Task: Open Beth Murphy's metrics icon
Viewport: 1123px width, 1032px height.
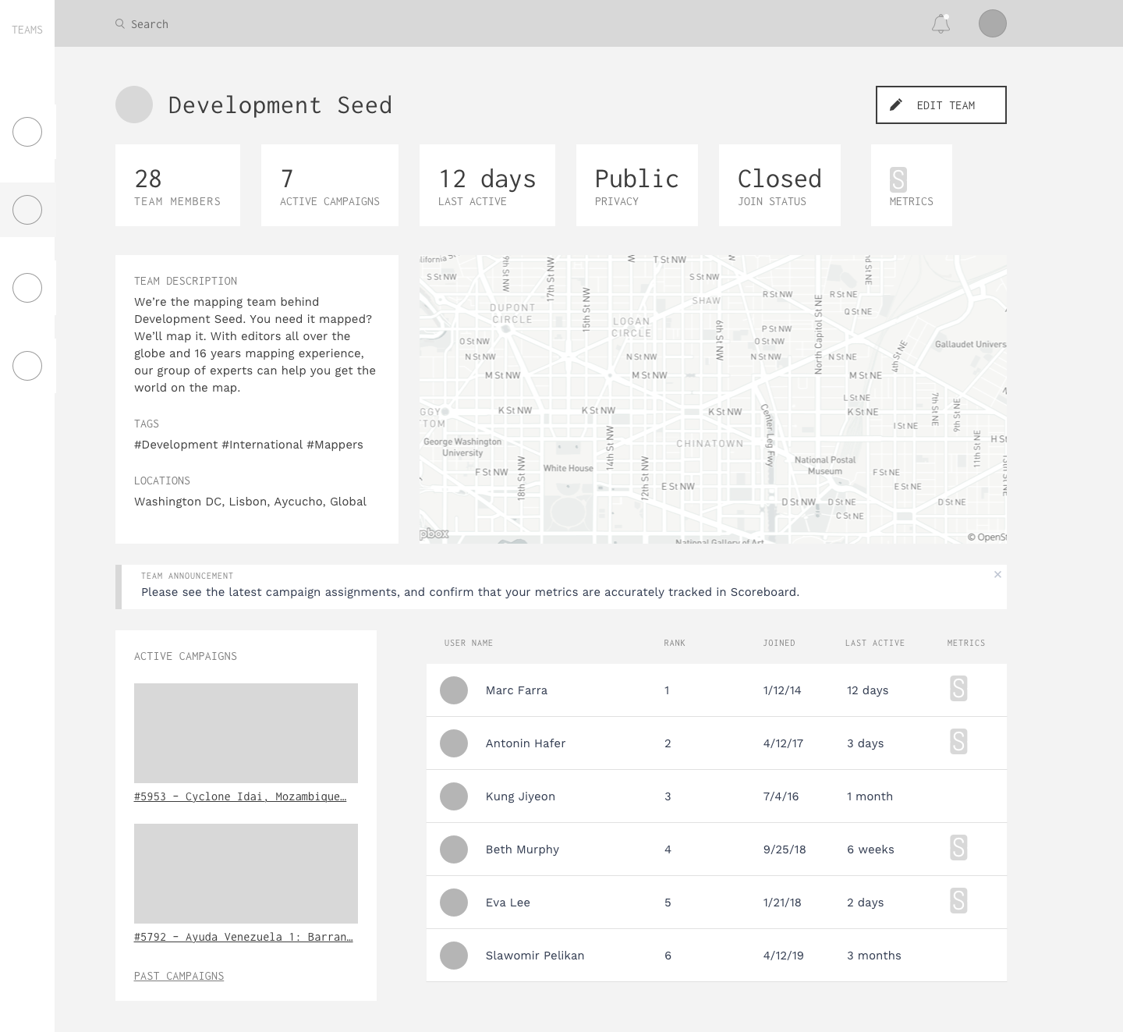Action: 958,849
